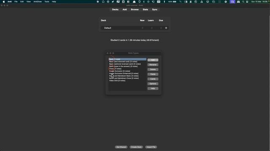Select KaTeX and Markdown Cloze note type

pyautogui.click(x=127, y=78)
